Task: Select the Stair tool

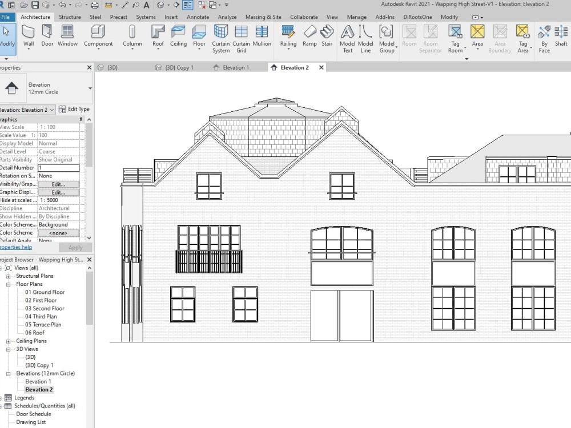Action: (x=327, y=37)
